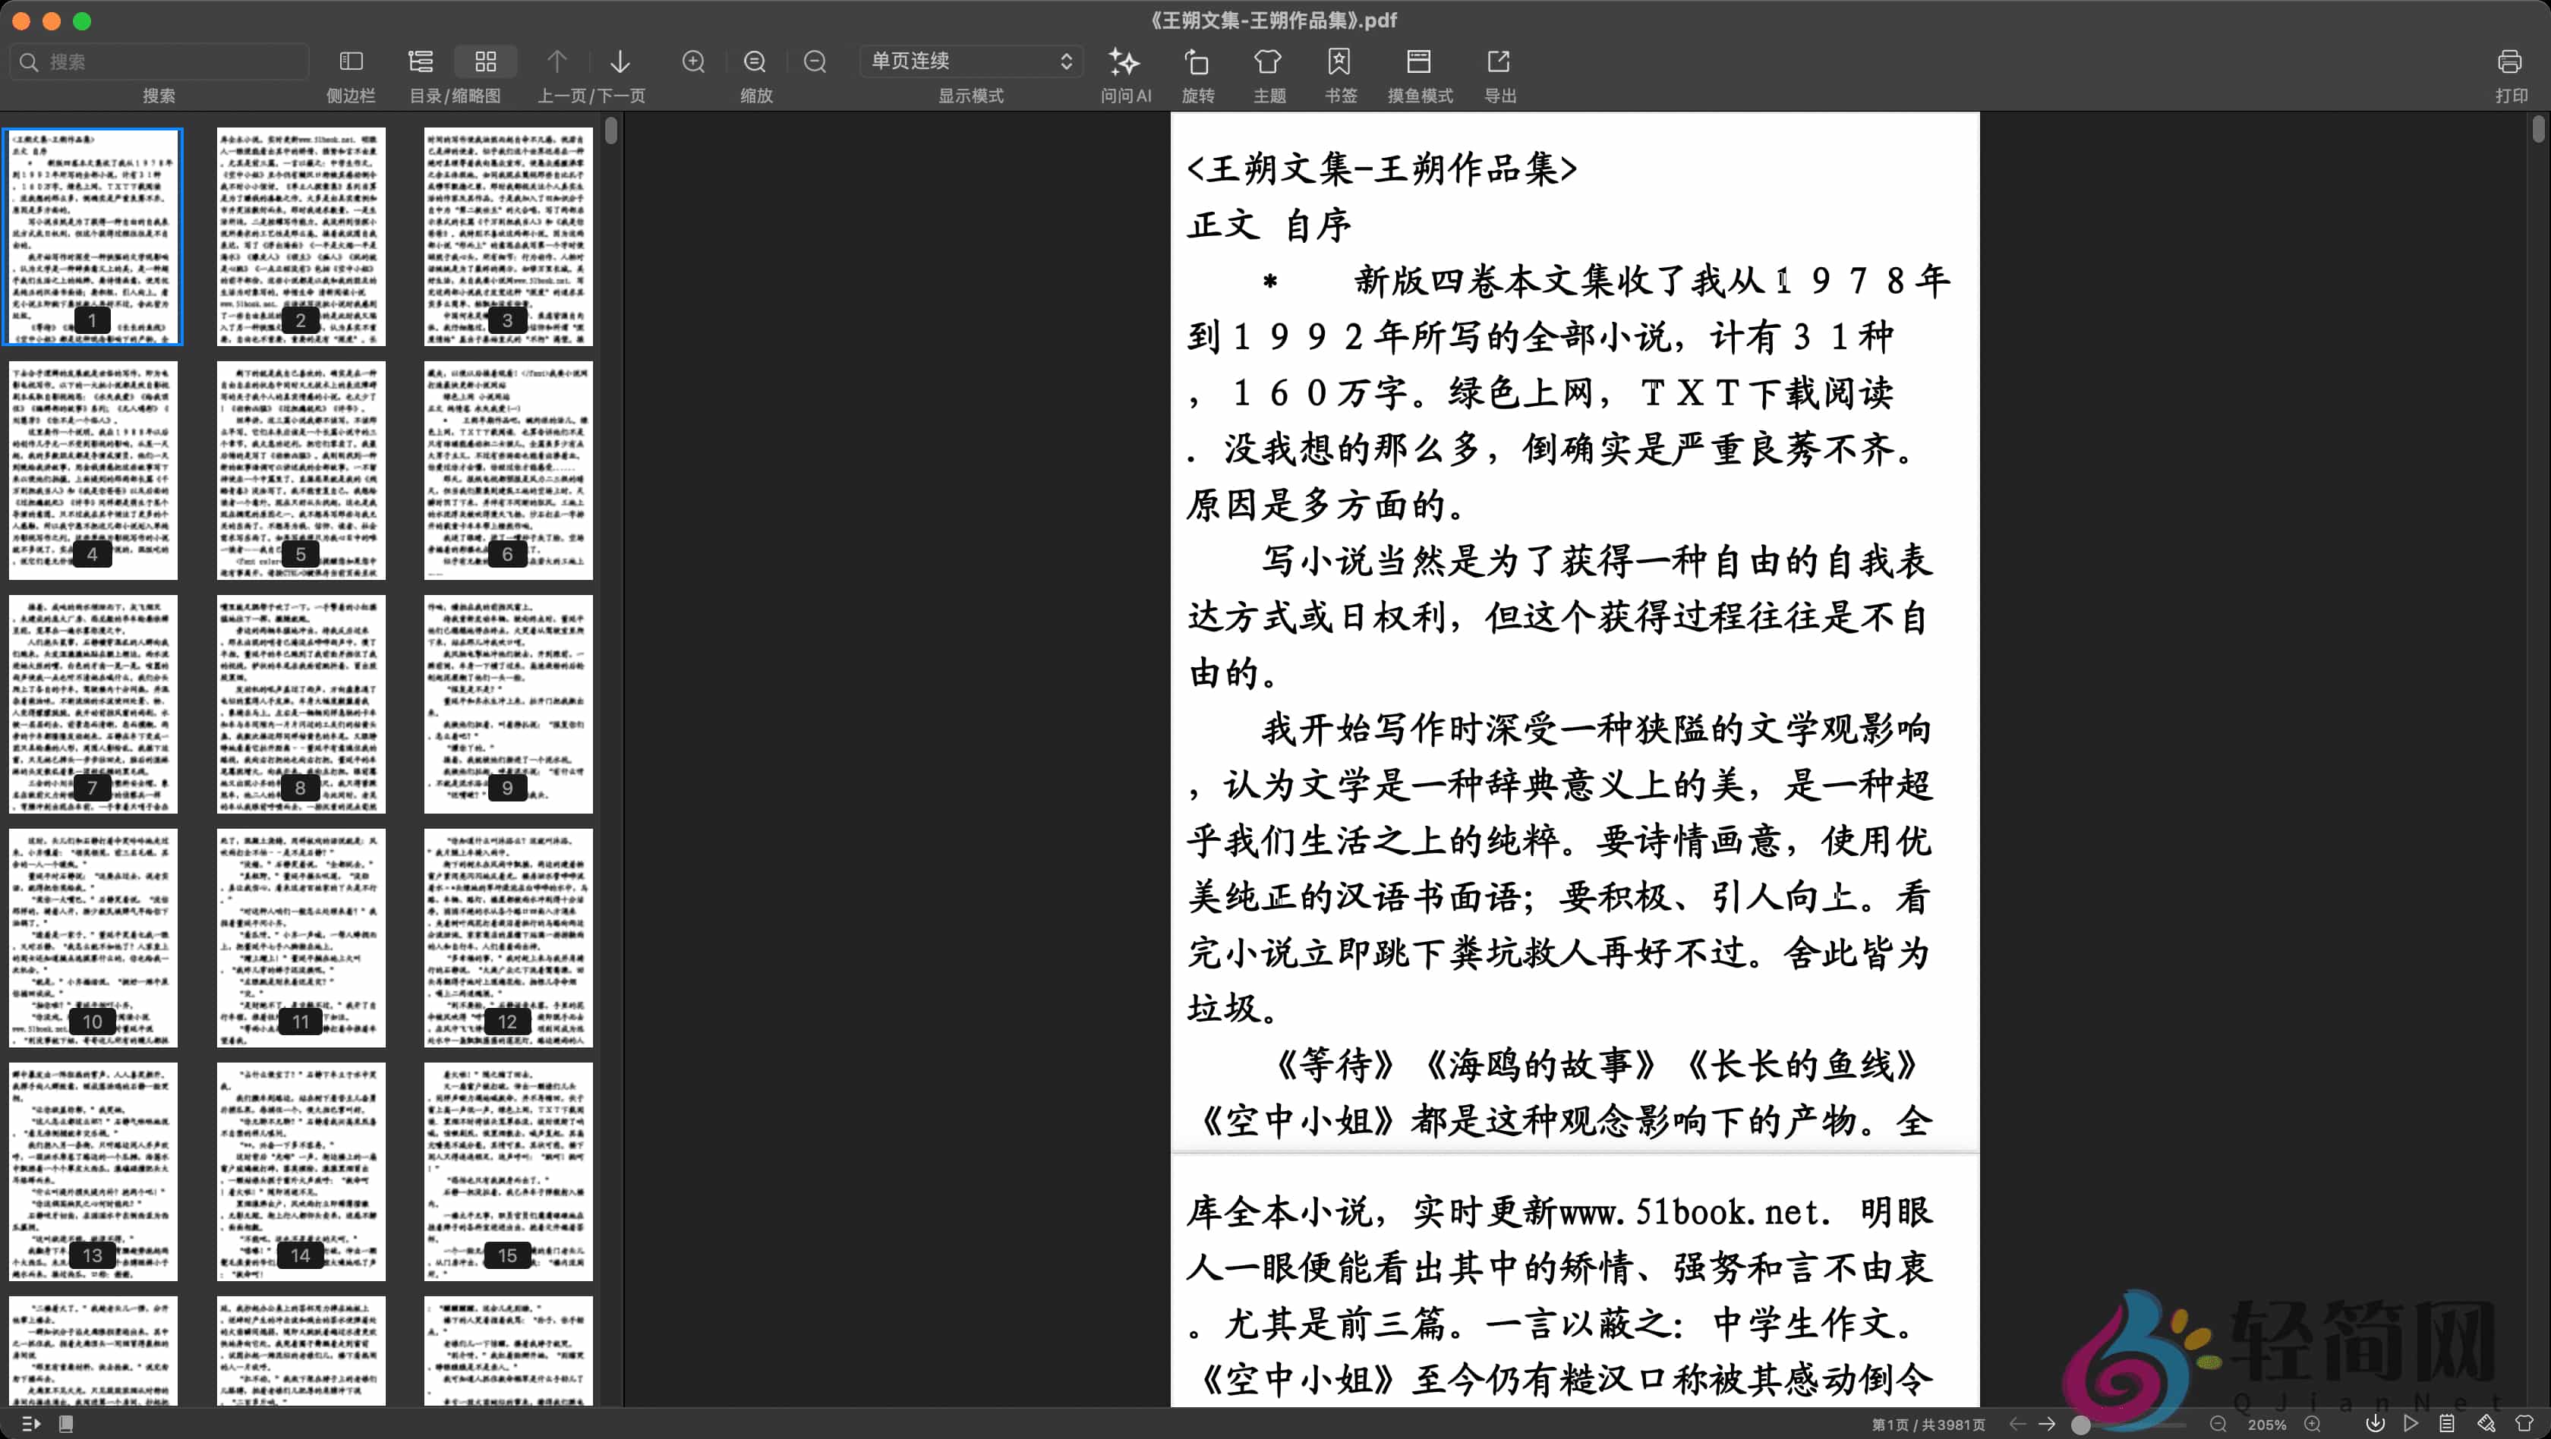Rotate the current page with 旋转
The height and width of the screenshot is (1439, 2551).
click(x=1197, y=61)
